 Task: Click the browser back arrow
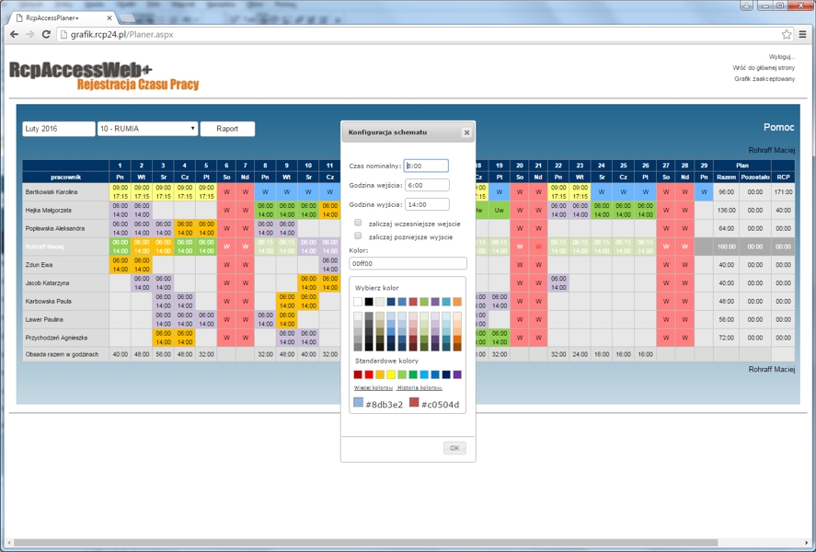point(14,34)
